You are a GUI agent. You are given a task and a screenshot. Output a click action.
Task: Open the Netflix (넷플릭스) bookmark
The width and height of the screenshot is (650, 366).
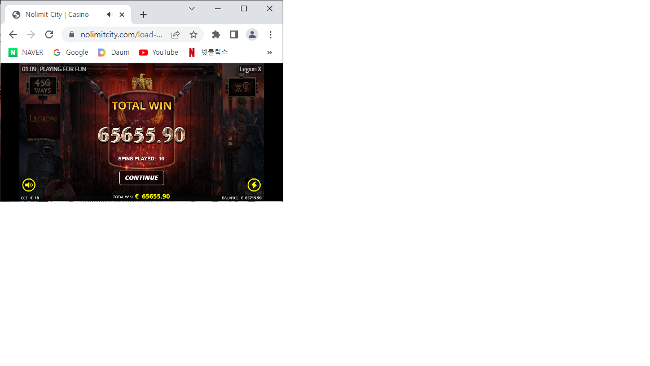(x=208, y=53)
